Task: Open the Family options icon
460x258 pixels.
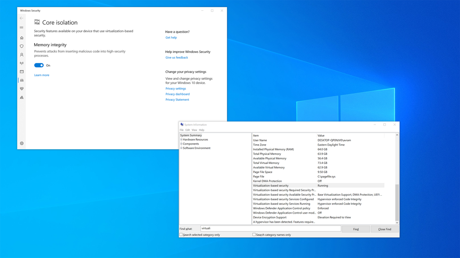Action: (x=21, y=97)
